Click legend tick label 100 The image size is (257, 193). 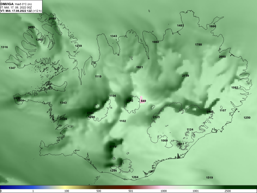pos(67,191)
